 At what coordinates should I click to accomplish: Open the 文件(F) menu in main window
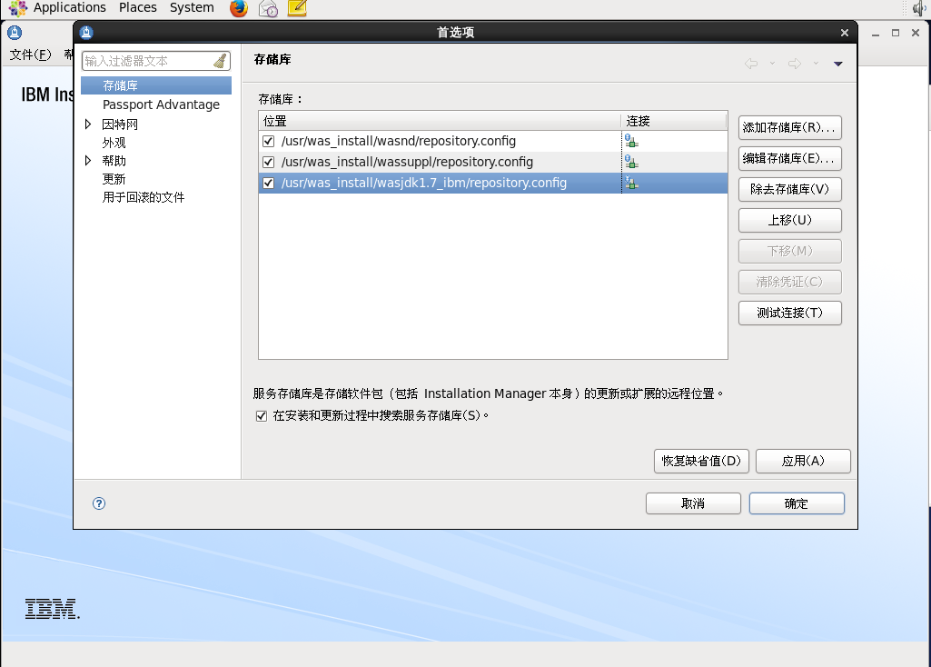(x=30, y=55)
